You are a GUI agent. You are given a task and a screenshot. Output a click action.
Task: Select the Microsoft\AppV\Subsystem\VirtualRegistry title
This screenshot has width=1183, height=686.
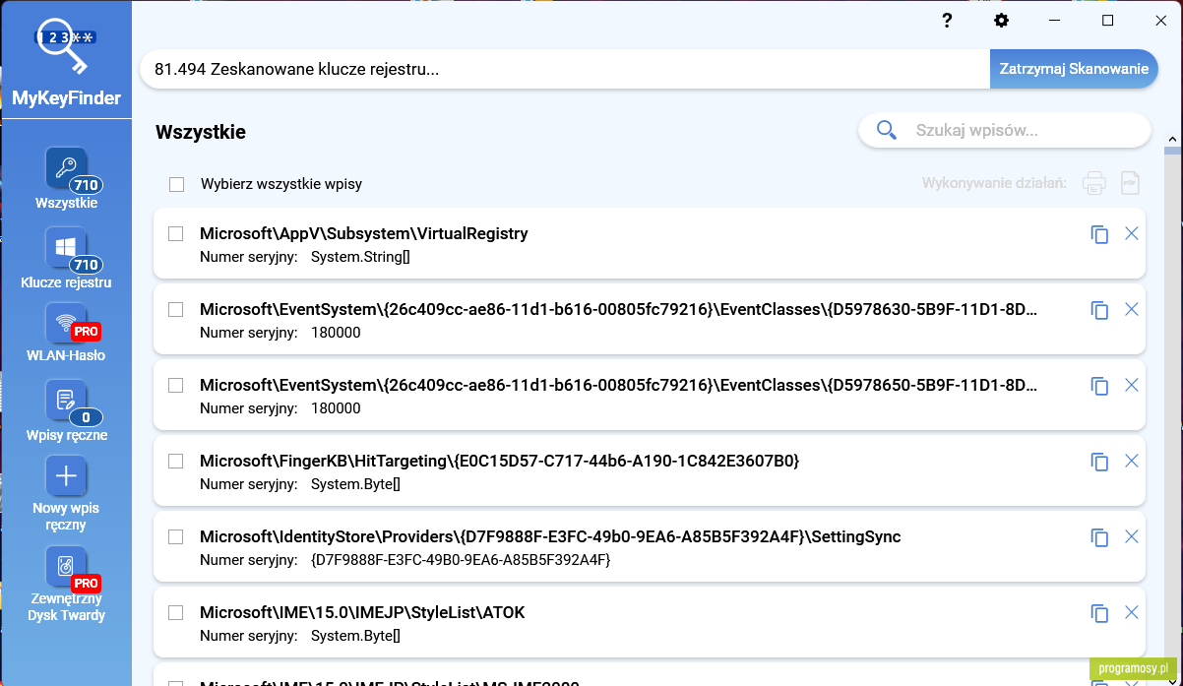(x=364, y=233)
